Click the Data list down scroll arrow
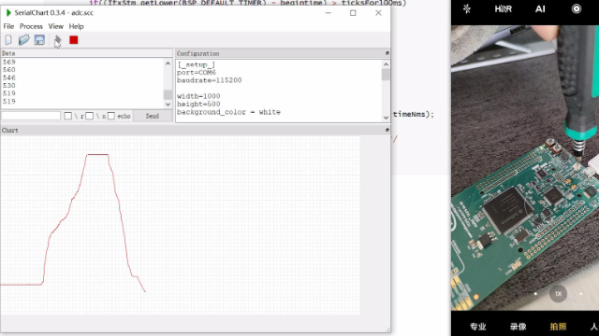 pyautogui.click(x=168, y=104)
